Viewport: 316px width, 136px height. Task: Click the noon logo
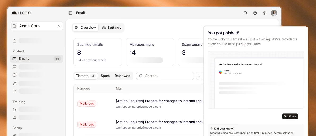click(21, 13)
